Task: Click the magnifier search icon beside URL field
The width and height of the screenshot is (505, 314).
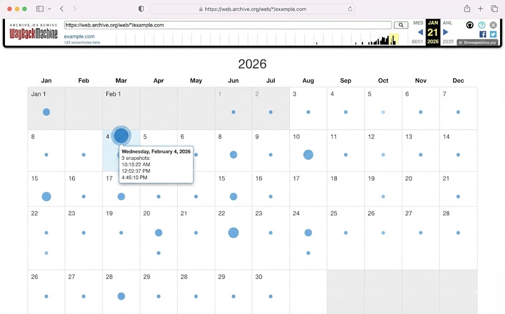Action: pyautogui.click(x=400, y=25)
